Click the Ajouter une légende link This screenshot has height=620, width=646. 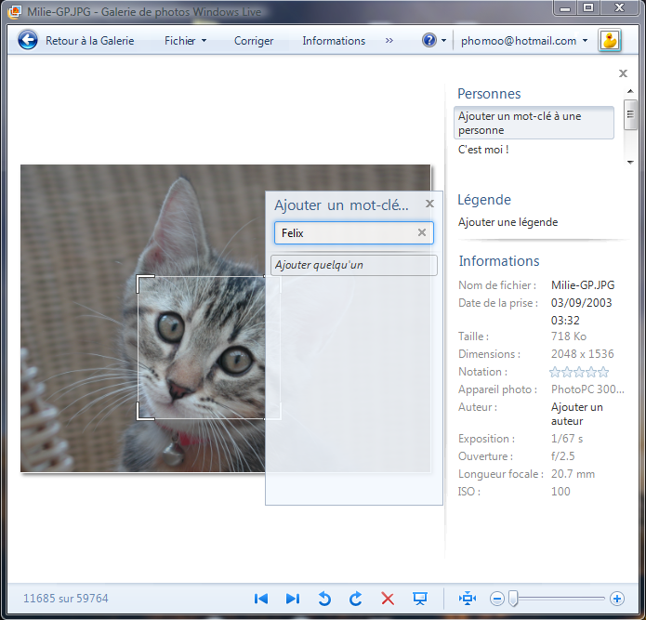[508, 222]
